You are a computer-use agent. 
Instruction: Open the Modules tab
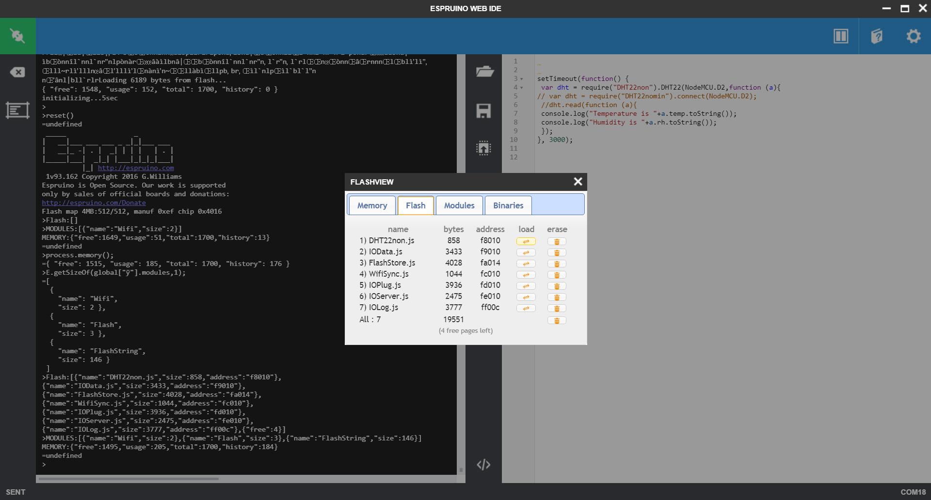coord(459,205)
